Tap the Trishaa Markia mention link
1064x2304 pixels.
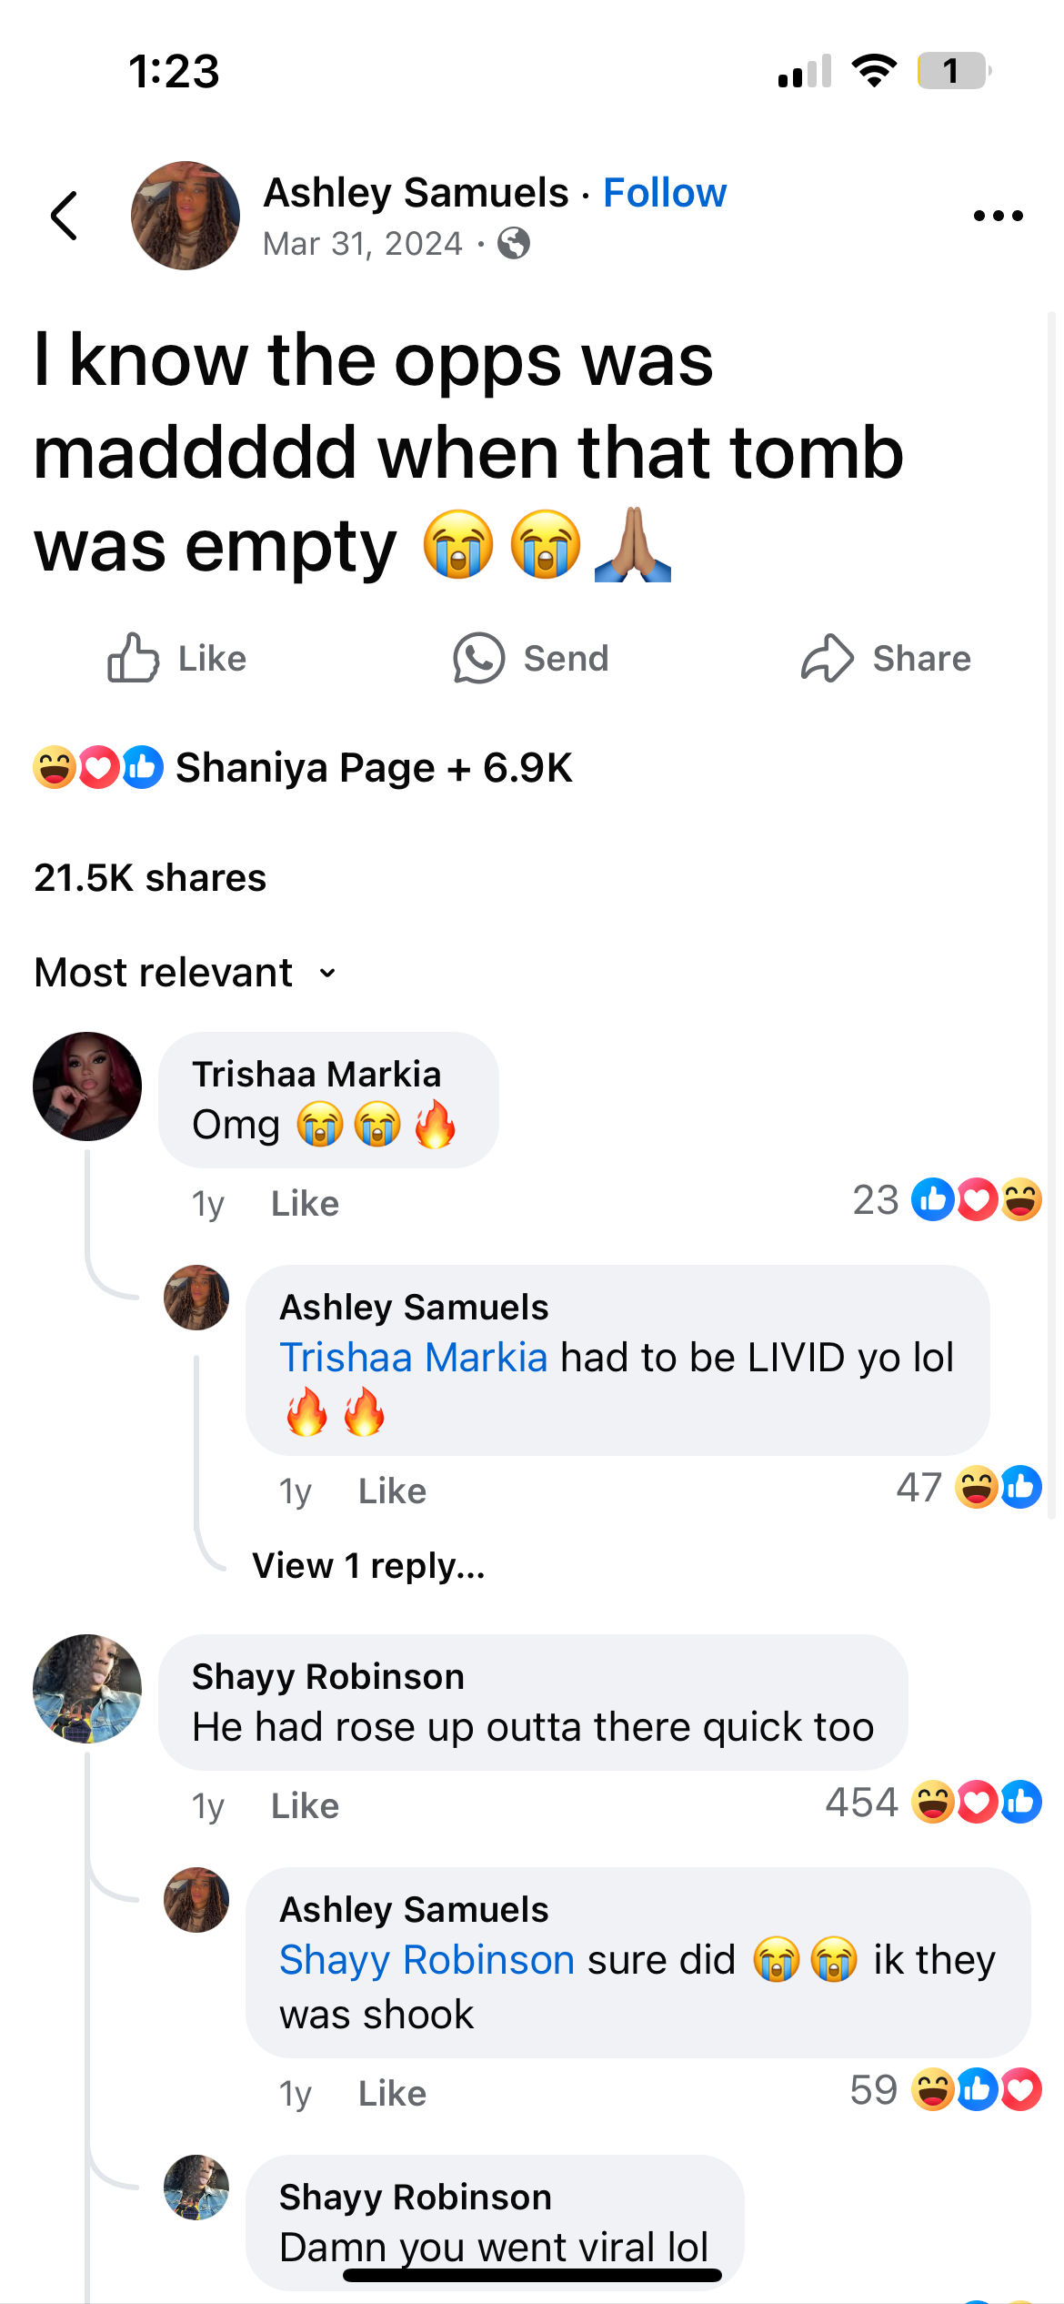[x=414, y=1358]
